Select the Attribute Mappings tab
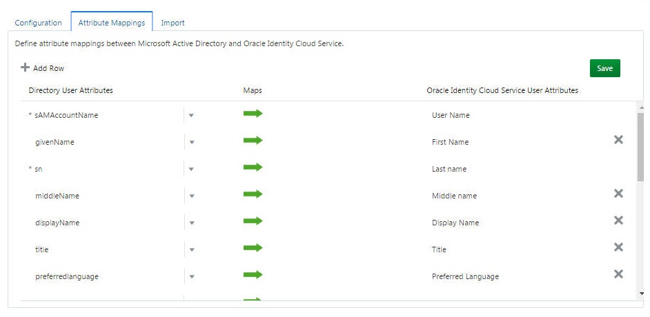The image size is (650, 317). [x=111, y=23]
